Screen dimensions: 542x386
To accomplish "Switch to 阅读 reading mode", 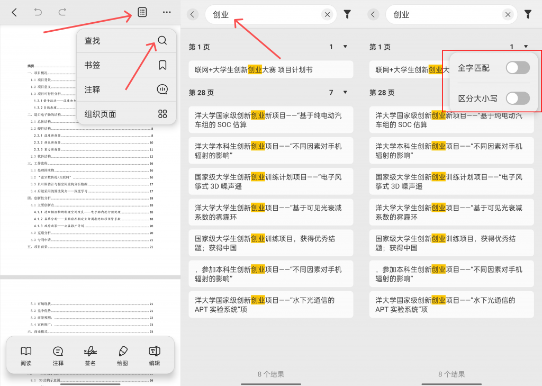I will pos(26,355).
